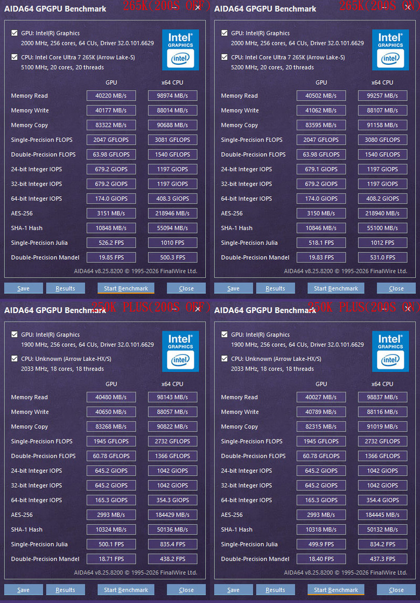The width and height of the screenshot is (420, 603).
Task: Select the 10324 MB/s SHA-1 Hash value
Action: [x=111, y=530]
